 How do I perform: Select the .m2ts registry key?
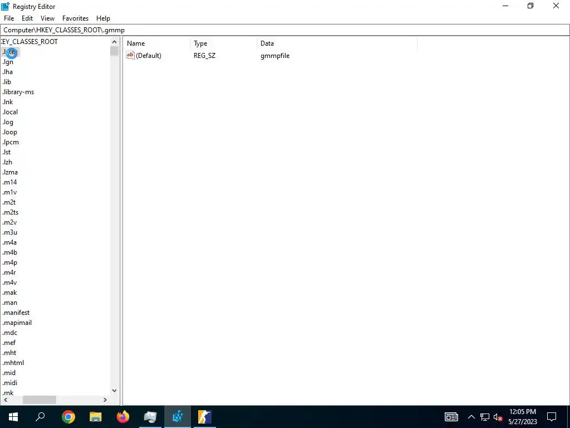(10, 212)
